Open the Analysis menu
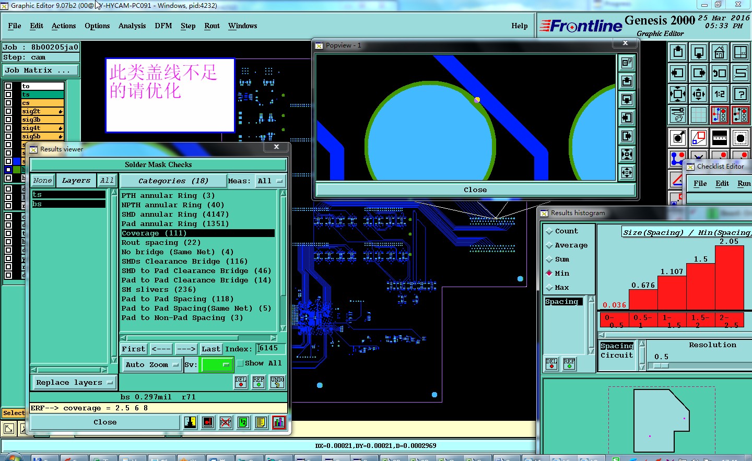Screen dimensions: 752x461 132,26
